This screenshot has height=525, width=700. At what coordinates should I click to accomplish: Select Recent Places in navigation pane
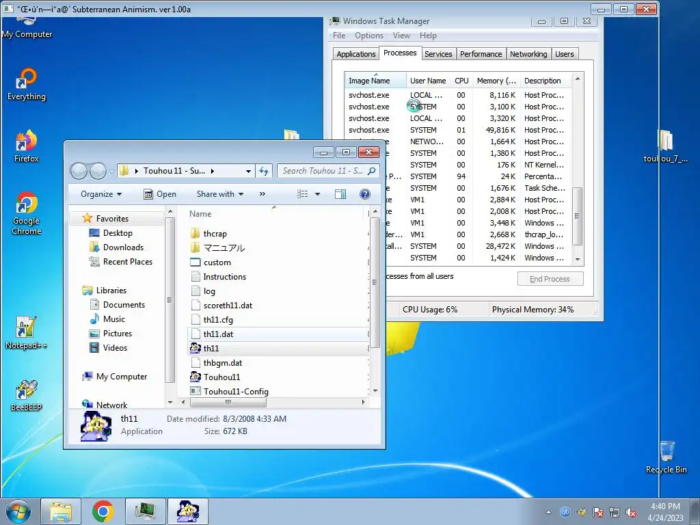(x=127, y=262)
